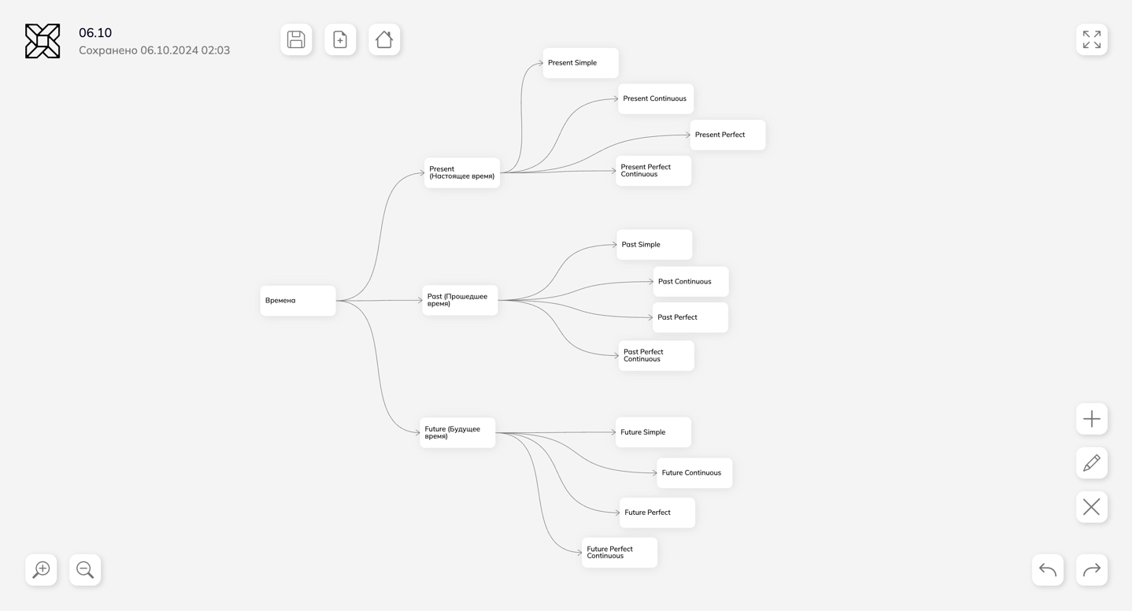Select the 'Future Simple' node

(x=654, y=432)
